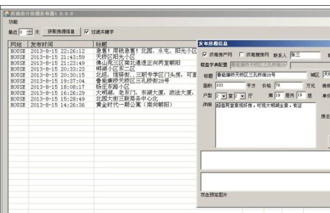Decrease the 最近 days spinner value
330x213 pixels.
(x=30, y=34)
